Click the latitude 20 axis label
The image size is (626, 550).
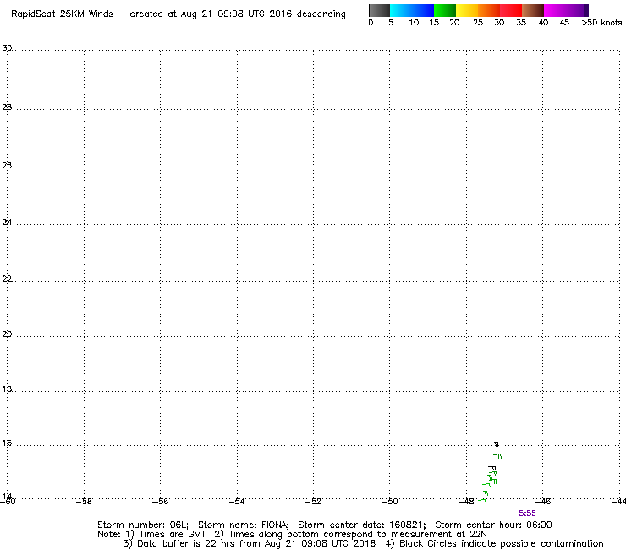(7, 334)
